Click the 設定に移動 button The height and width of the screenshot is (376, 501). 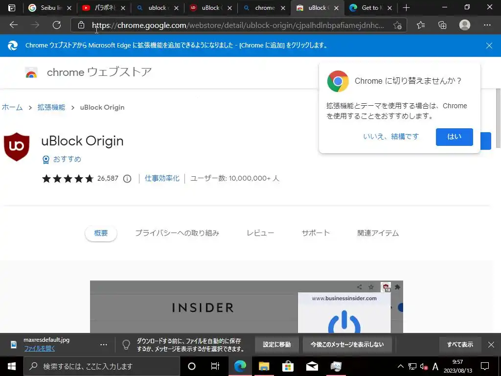pos(277,345)
